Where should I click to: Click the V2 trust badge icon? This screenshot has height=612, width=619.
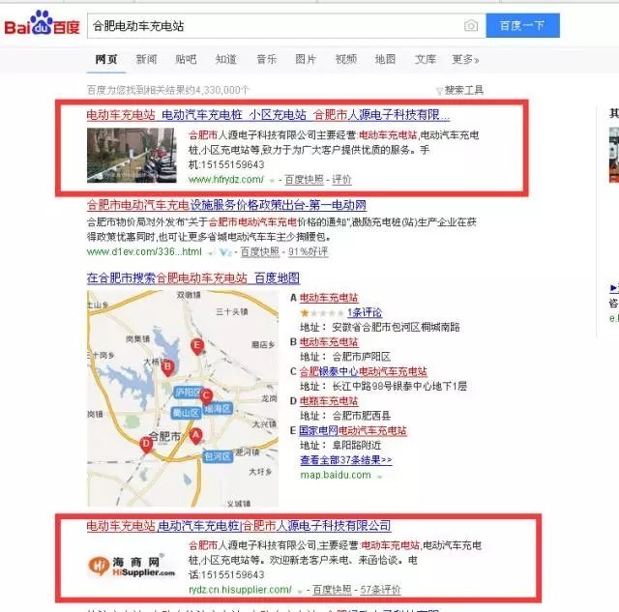click(225, 252)
